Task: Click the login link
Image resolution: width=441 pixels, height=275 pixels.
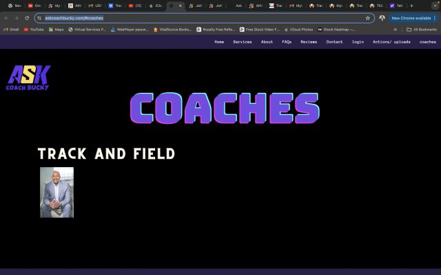Action: [358, 42]
